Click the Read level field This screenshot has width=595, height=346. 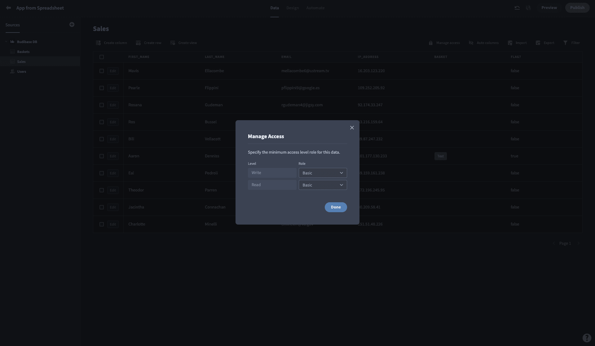coord(272,185)
